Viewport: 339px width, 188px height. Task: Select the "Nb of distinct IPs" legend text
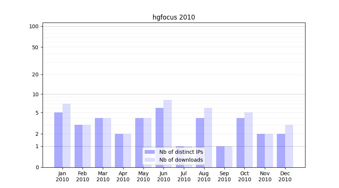(x=181, y=152)
